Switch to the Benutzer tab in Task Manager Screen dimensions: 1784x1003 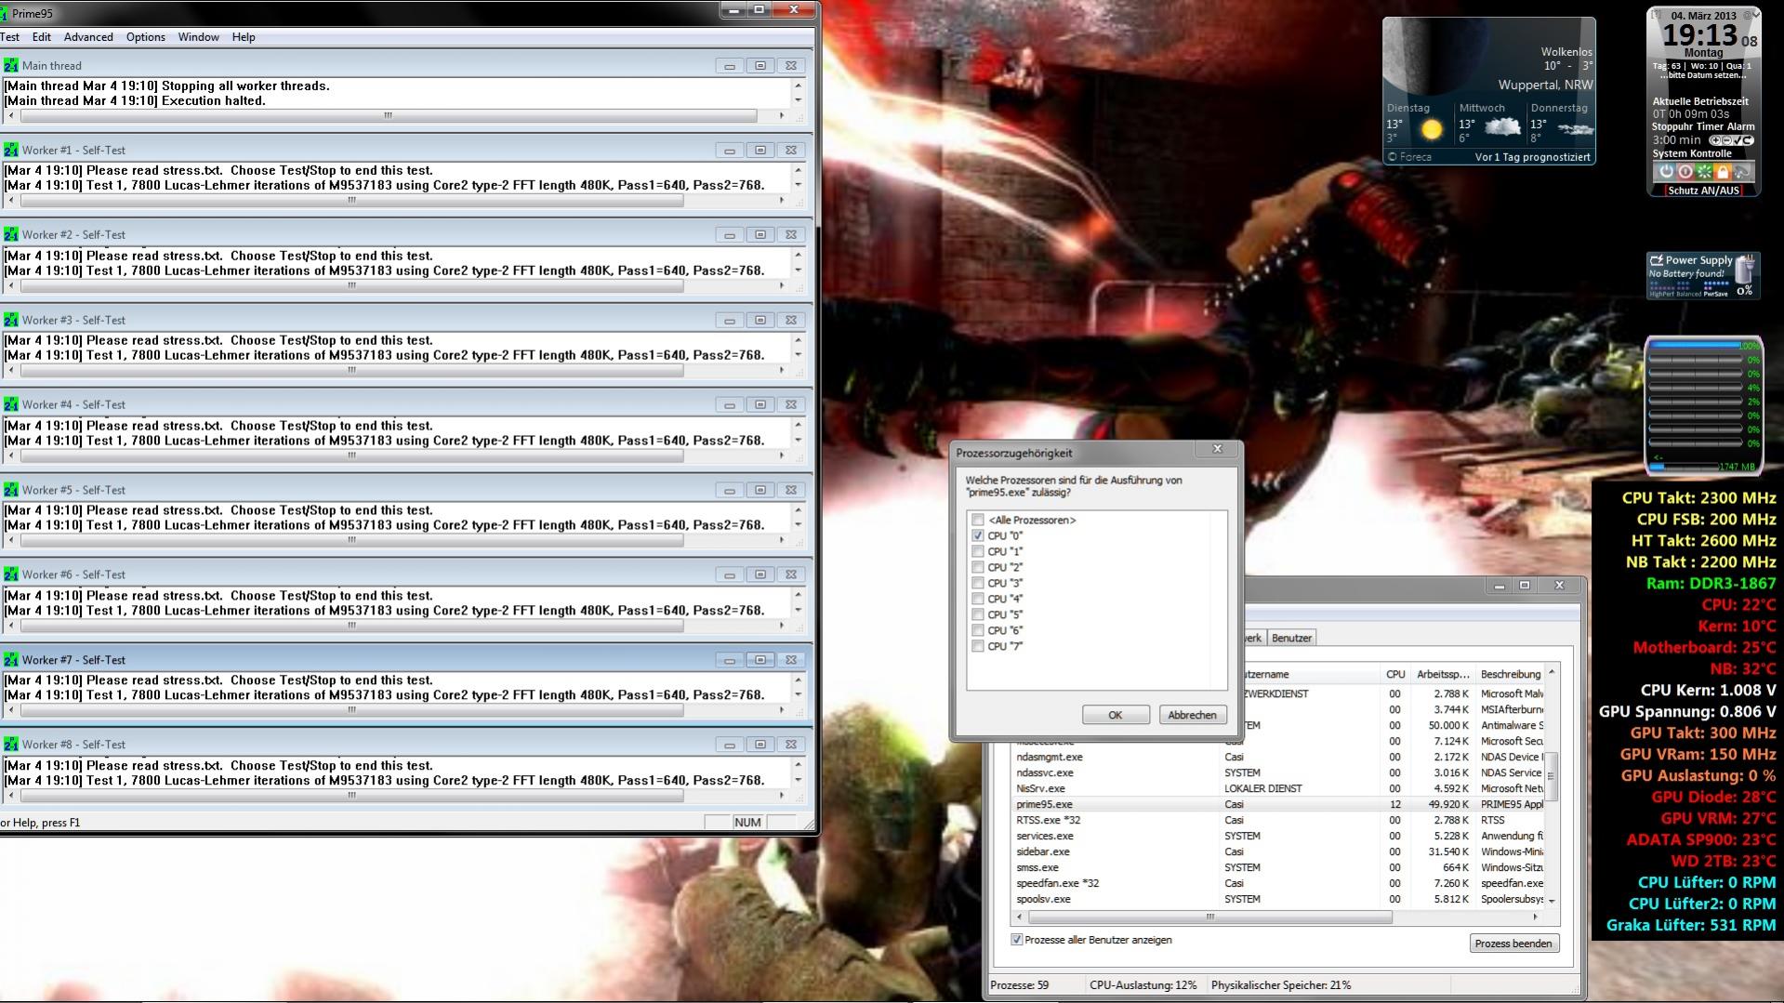point(1291,638)
